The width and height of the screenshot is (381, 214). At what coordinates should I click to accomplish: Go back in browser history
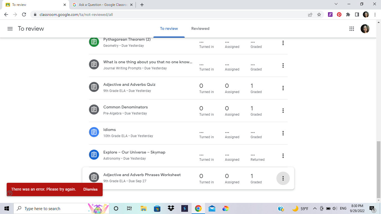click(6, 14)
